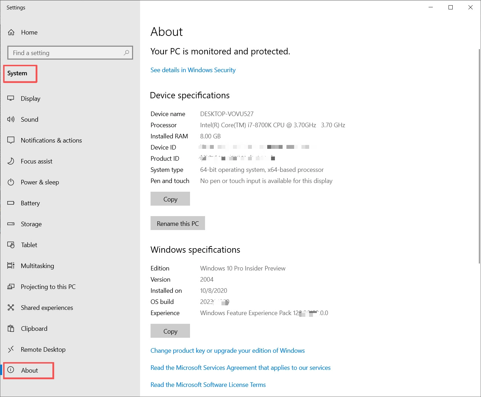The image size is (481, 397).
Task: Click the vertical scrollbar of the About page
Action: click(479, 156)
